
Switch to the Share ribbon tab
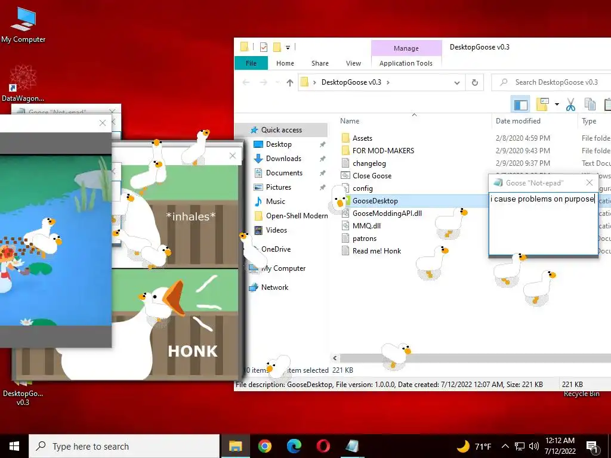pyautogui.click(x=320, y=63)
